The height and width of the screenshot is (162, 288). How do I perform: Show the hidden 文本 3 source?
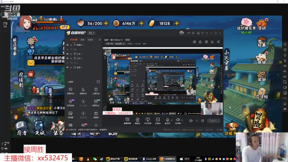pos(67,63)
